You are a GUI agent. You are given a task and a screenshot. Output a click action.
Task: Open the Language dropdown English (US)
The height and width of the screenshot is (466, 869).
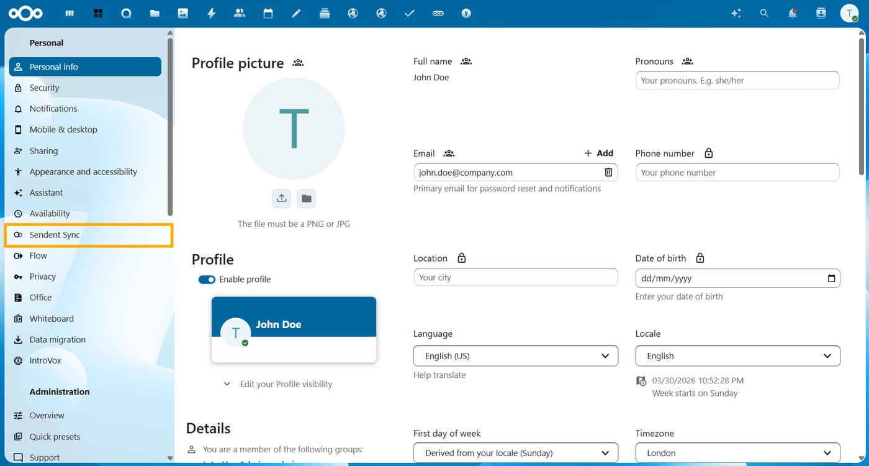[516, 356]
